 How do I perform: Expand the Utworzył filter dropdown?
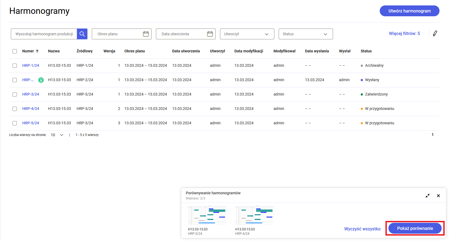[x=247, y=34]
